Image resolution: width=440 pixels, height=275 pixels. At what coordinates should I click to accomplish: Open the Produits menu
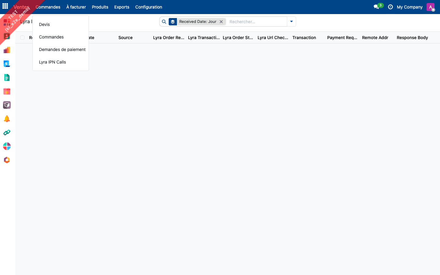coord(100,7)
